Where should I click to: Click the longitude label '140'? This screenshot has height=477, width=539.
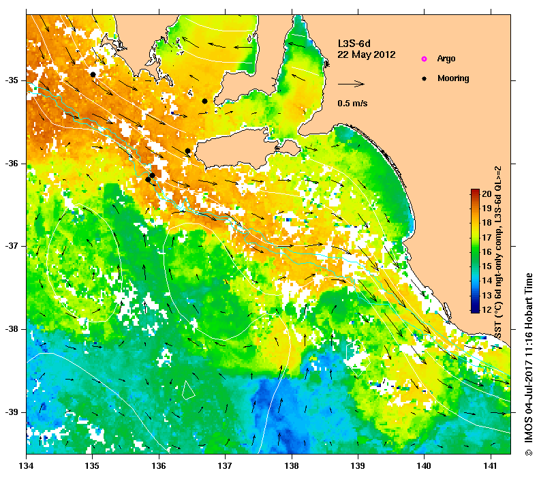(x=425, y=466)
